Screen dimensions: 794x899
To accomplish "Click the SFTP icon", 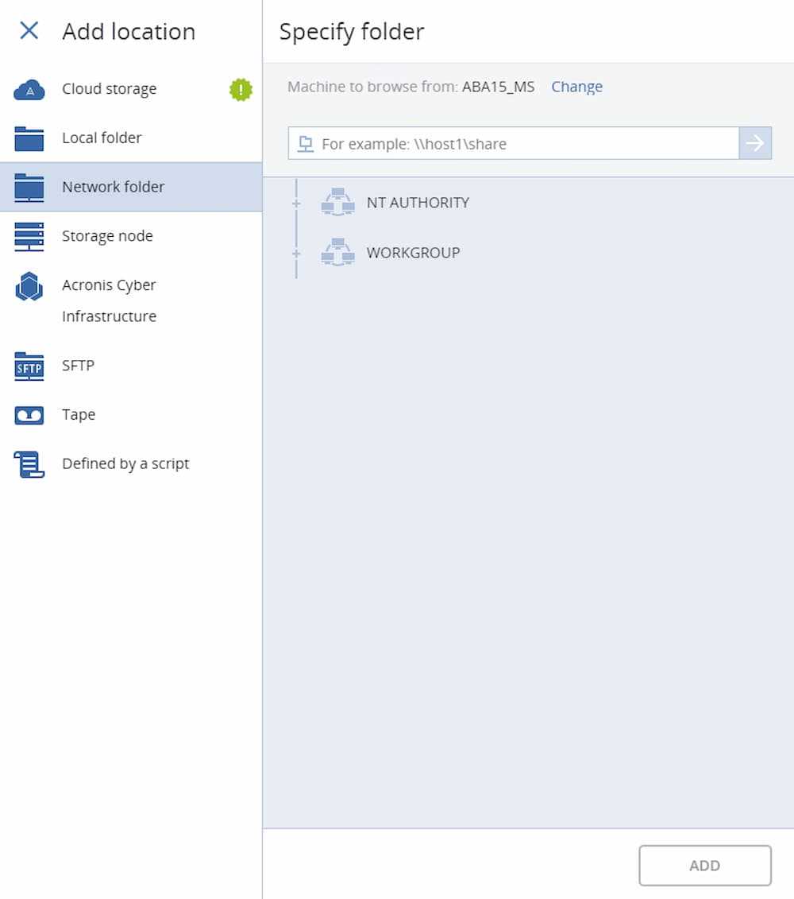I will pos(29,366).
